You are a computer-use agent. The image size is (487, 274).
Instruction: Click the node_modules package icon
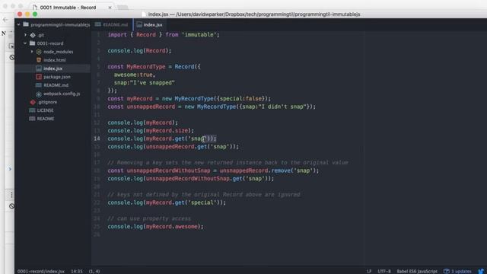39,52
